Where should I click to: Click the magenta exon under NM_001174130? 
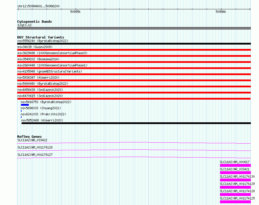[x=235, y=180]
